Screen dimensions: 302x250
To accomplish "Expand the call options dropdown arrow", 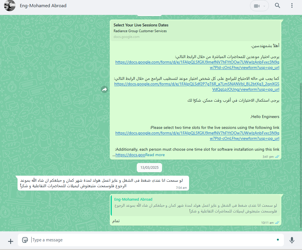I will click(x=264, y=6).
